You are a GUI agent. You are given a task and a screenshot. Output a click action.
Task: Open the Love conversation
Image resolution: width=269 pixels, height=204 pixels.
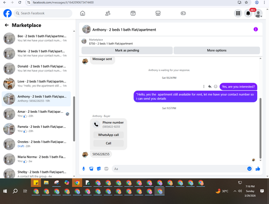(36, 84)
